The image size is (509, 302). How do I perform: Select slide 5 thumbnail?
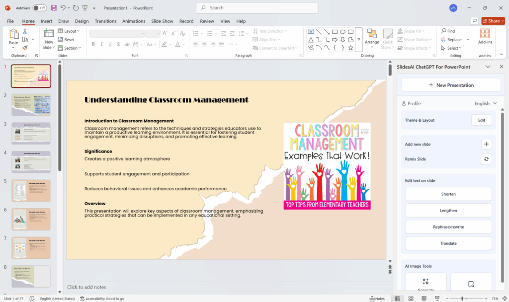pyautogui.click(x=31, y=190)
